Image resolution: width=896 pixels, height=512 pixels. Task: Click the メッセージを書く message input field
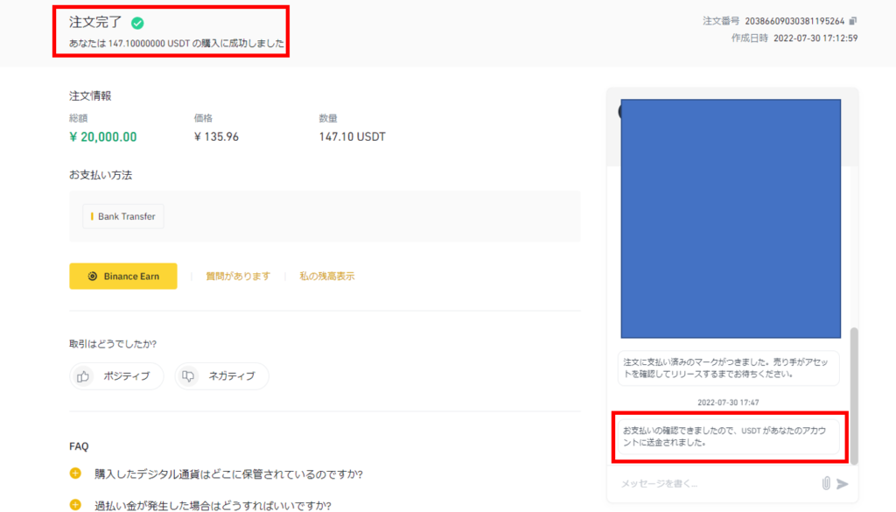(713, 483)
